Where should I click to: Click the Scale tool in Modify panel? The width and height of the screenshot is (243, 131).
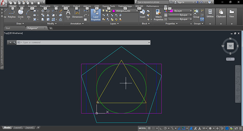[x=48, y=19]
